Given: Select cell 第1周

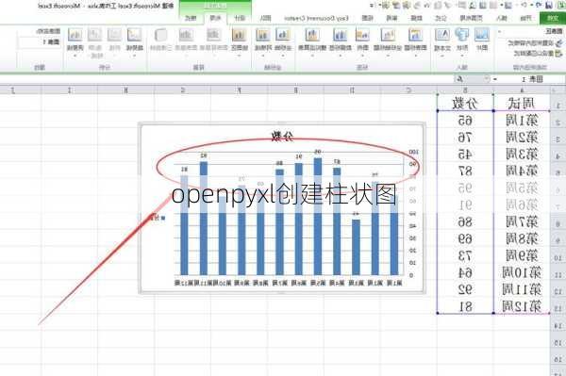Looking at the screenshot, I should tap(522, 120).
